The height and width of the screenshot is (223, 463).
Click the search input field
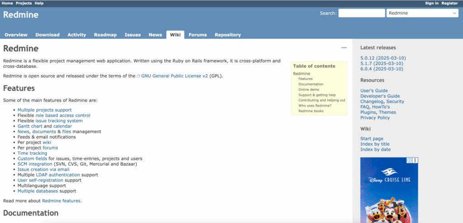(x=361, y=13)
